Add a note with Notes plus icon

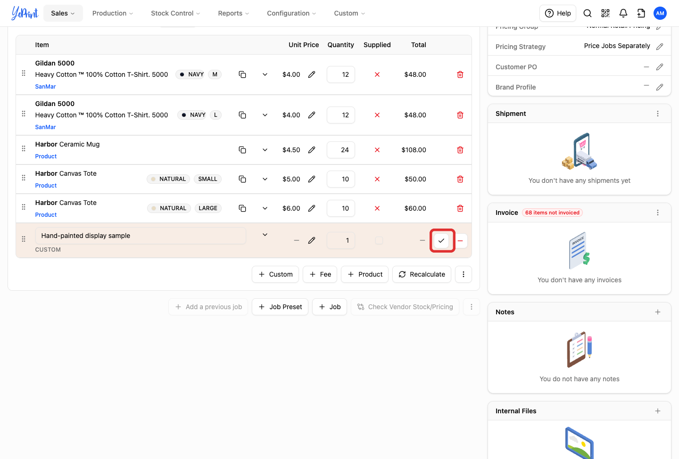click(x=658, y=312)
